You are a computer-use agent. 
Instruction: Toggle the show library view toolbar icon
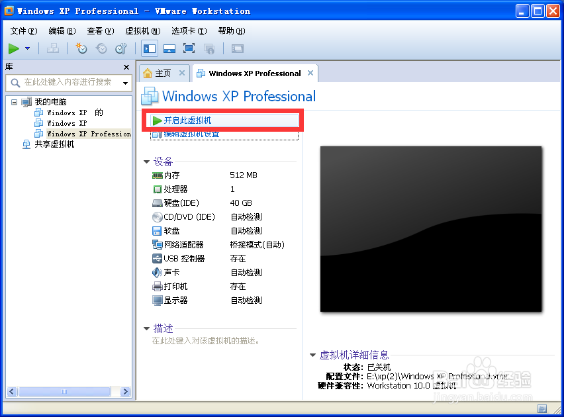pos(149,48)
